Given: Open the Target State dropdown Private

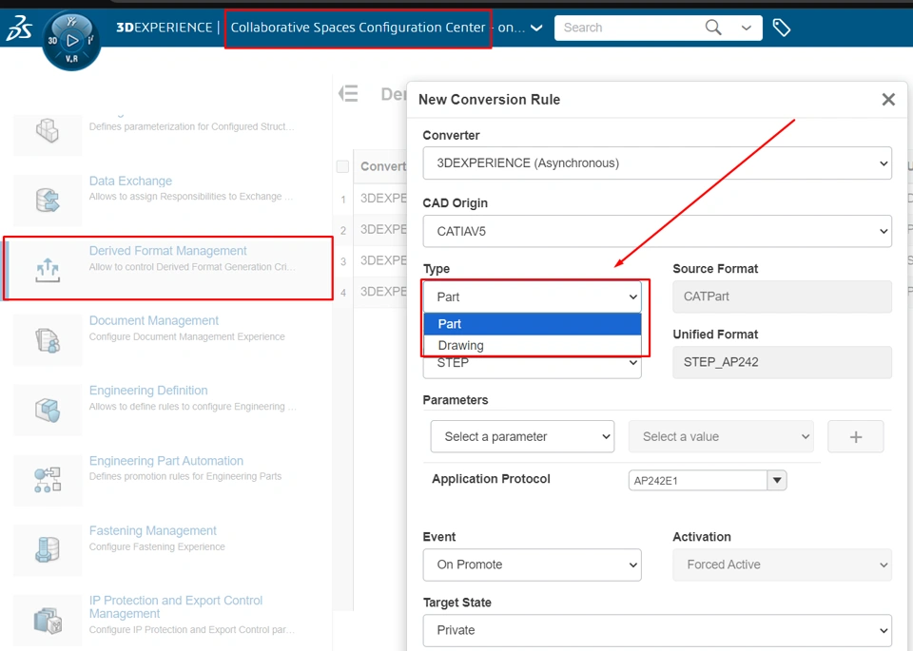Looking at the screenshot, I should pos(657,630).
